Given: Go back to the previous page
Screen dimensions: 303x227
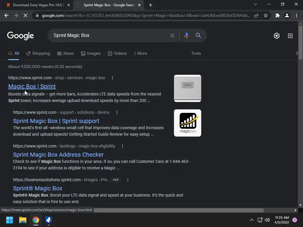Looking at the screenshot, I should coord(7,15).
